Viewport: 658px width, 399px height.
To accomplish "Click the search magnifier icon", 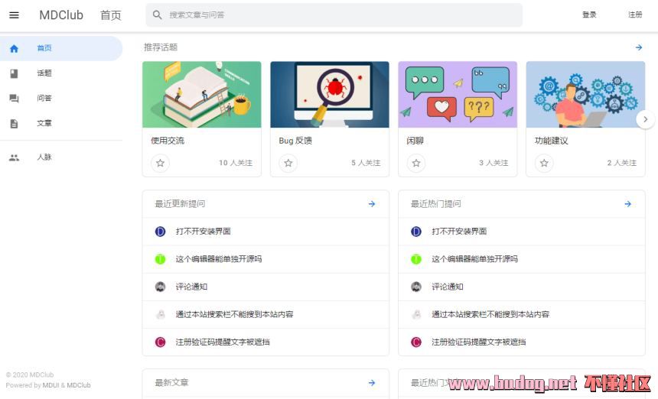I will (158, 15).
